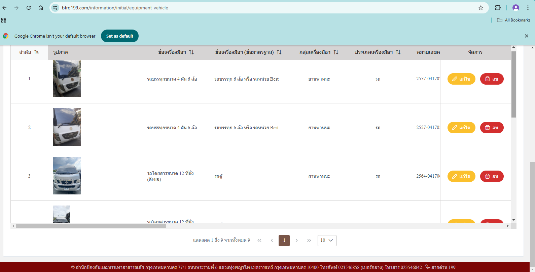Sort by the กลุ่มเครื่องมือฯ column arrows
The width and height of the screenshot is (535, 272).
click(336, 52)
